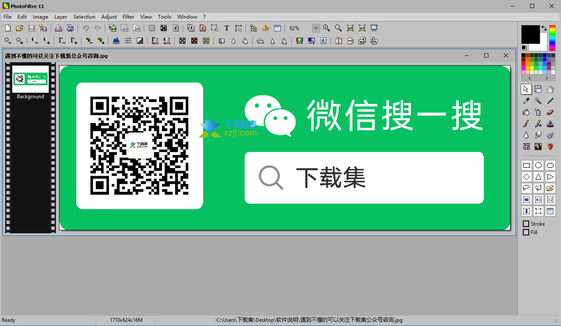Open the Adjust menu
Viewport: 561px width, 326px height.
109,17
